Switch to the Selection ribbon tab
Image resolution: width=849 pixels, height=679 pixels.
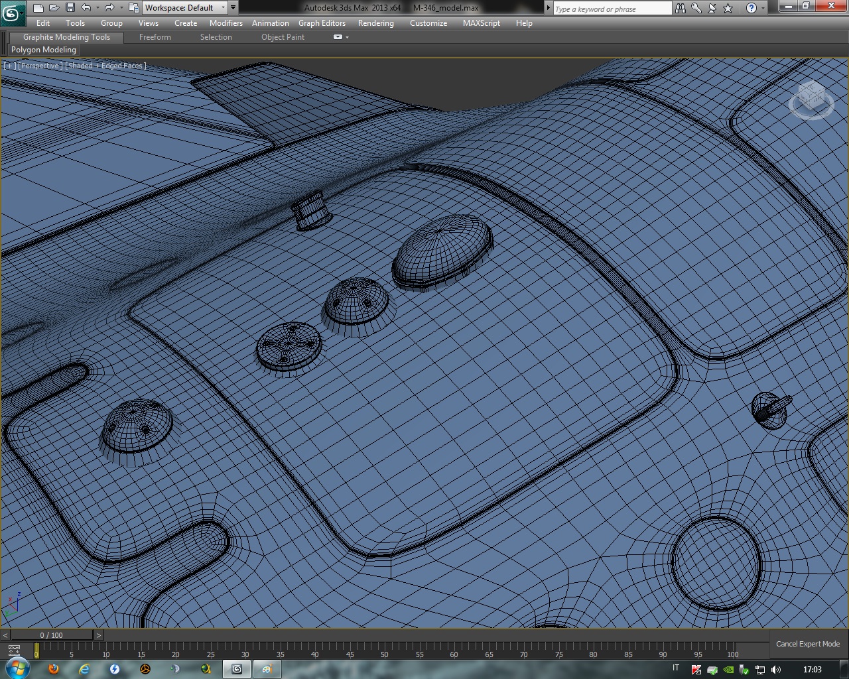point(216,37)
